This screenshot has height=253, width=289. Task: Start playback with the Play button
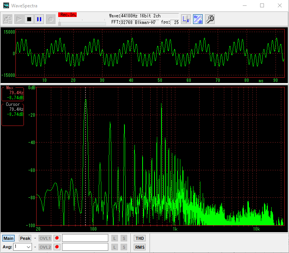click(19, 19)
